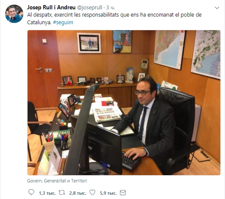This screenshot has height=199, width=225.
Task: Like the tweet with heart icon
Action: point(92,193)
